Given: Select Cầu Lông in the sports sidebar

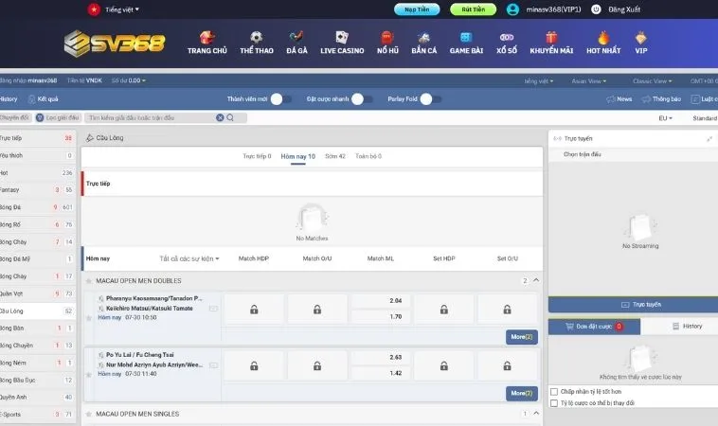Looking at the screenshot, I should [13, 311].
